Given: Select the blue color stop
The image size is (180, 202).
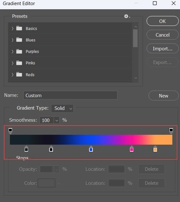Looking at the screenshot, I should coord(91,149).
